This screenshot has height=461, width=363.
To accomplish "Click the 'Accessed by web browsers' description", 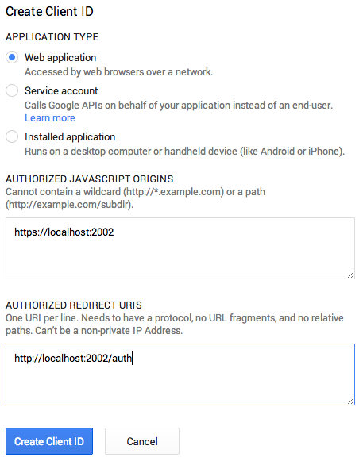I will coord(118,72).
